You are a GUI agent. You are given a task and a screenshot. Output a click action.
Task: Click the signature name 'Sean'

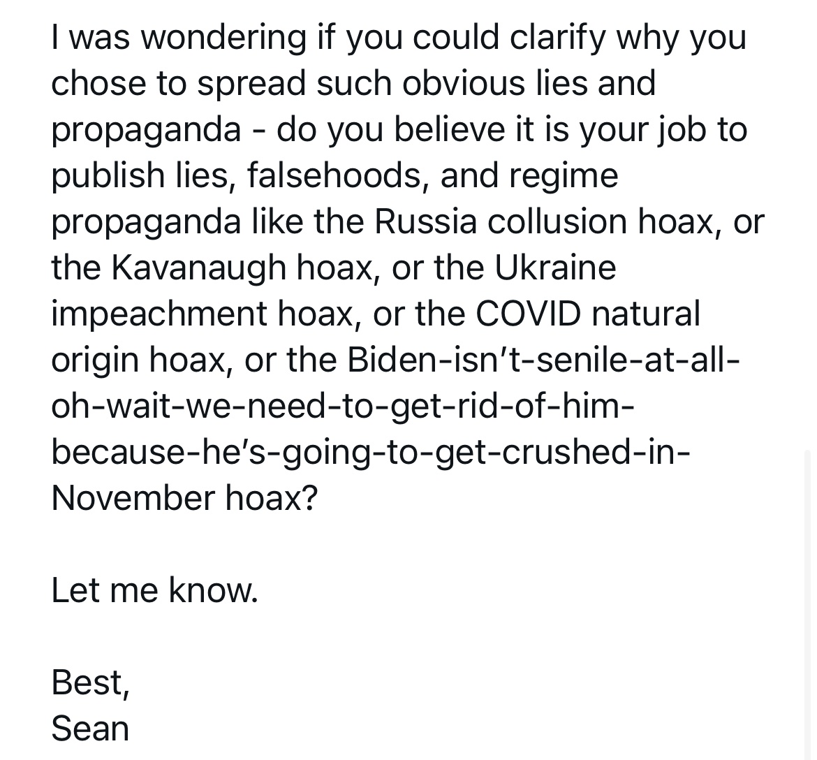point(90,729)
